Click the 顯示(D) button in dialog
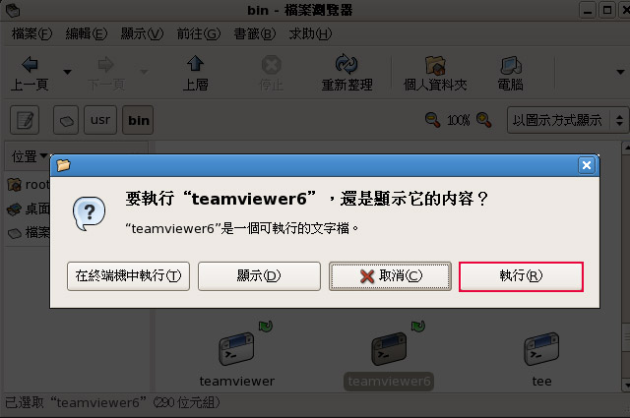The width and height of the screenshot is (630, 418). (259, 276)
